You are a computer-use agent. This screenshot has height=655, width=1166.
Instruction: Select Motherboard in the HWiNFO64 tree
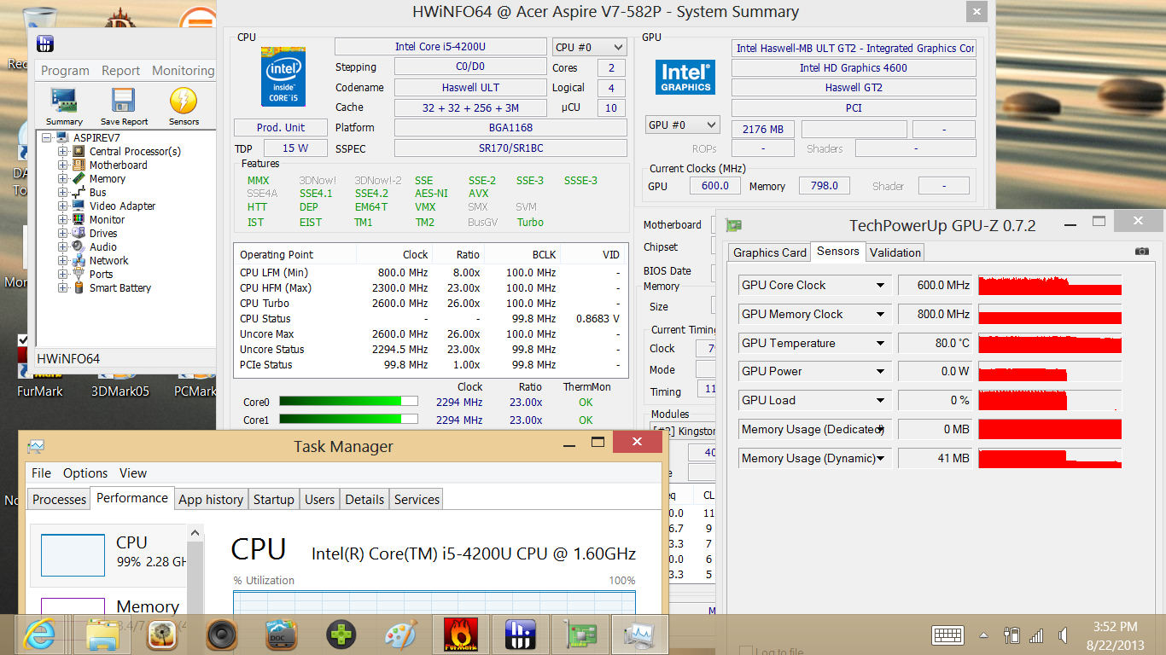(118, 165)
